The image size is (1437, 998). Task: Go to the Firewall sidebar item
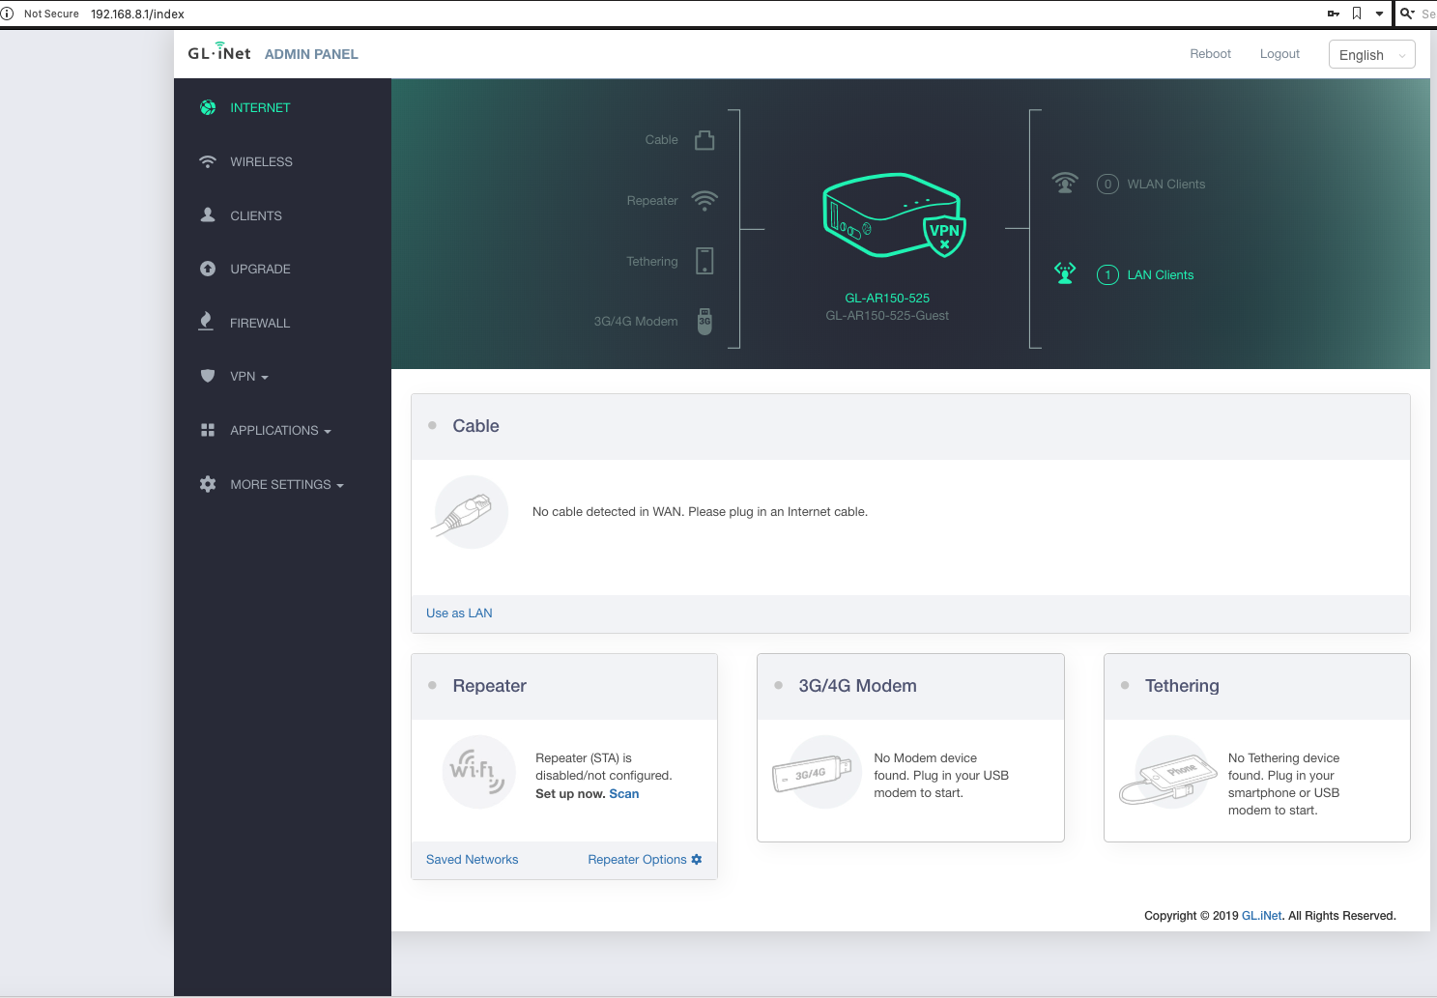click(259, 324)
